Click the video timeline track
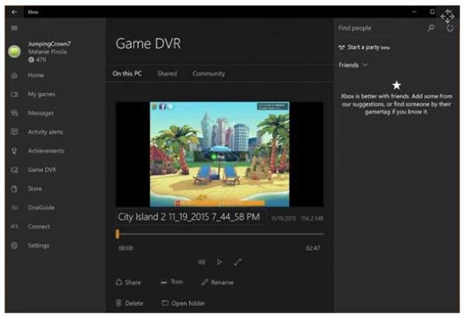The height and width of the screenshot is (317, 466). pos(219,234)
